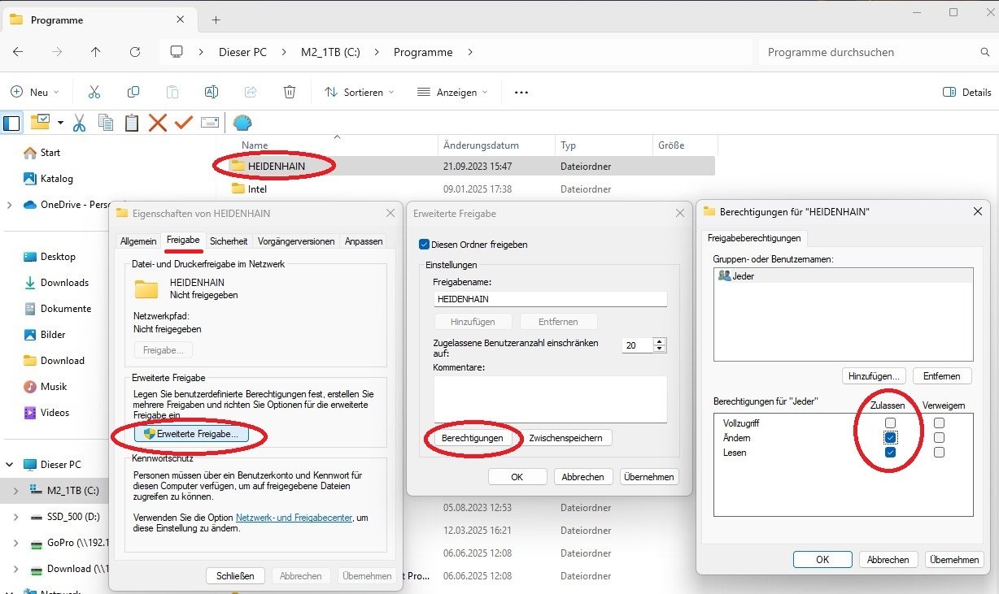Increase the user limit stepper up arrow
Viewport: 999px width, 594px height.
pos(660,341)
